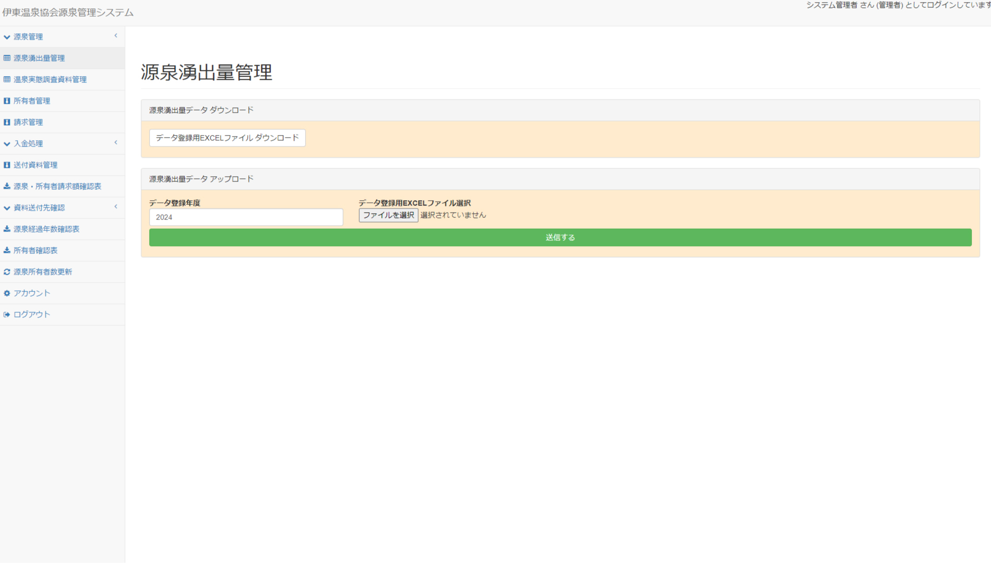Screen dimensions: 991x563
Task: Click the icon beside 請求管理
Action: (x=6, y=122)
